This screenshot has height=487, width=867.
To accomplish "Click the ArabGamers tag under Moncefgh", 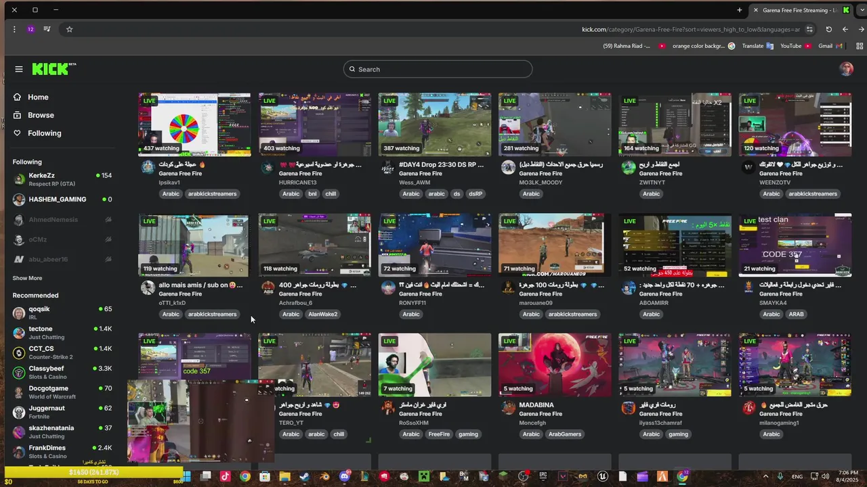I will (x=565, y=434).
